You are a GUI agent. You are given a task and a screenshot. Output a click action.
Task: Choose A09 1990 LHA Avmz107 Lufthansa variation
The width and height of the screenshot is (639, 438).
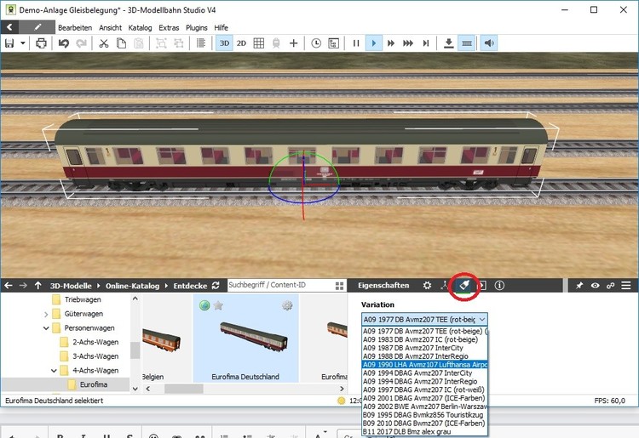pyautogui.click(x=425, y=365)
